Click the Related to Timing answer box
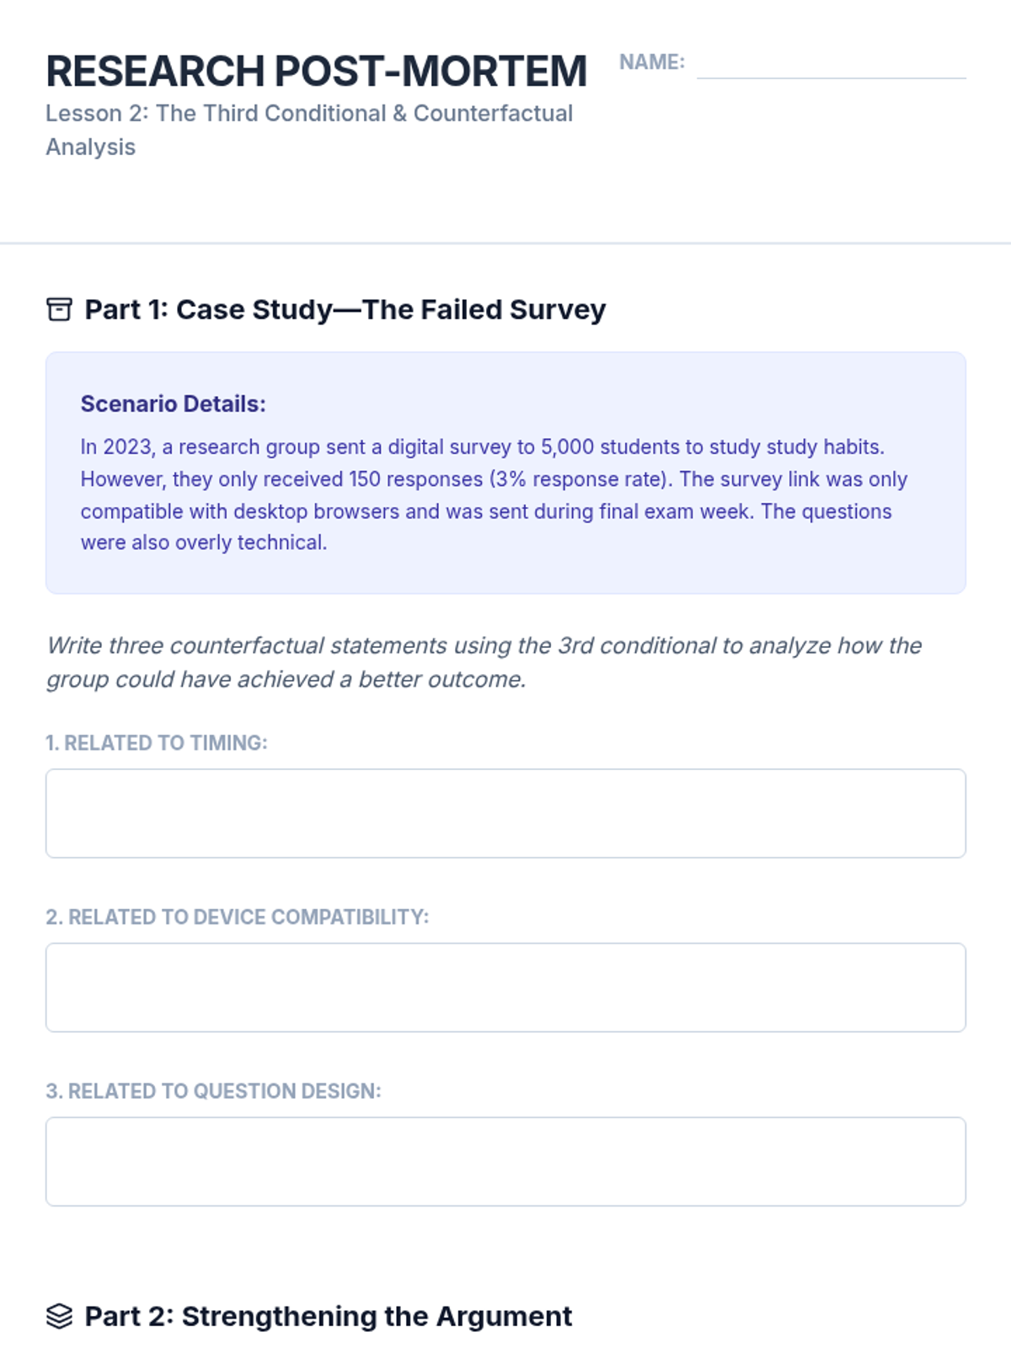This screenshot has height=1348, width=1011. point(505,813)
